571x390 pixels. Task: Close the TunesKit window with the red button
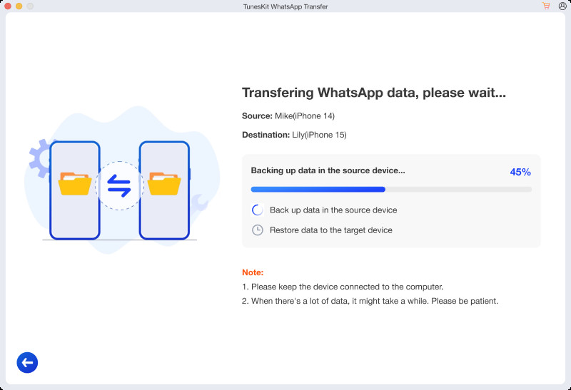7,6
